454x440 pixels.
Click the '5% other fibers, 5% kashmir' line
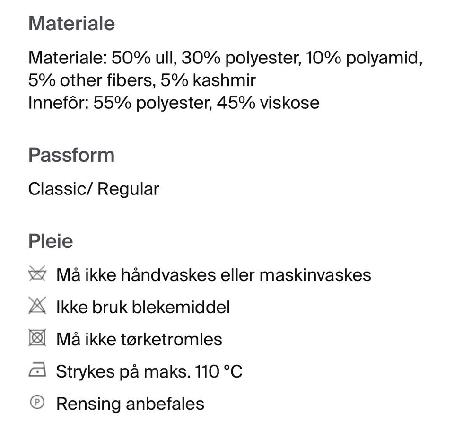pyautogui.click(x=142, y=80)
